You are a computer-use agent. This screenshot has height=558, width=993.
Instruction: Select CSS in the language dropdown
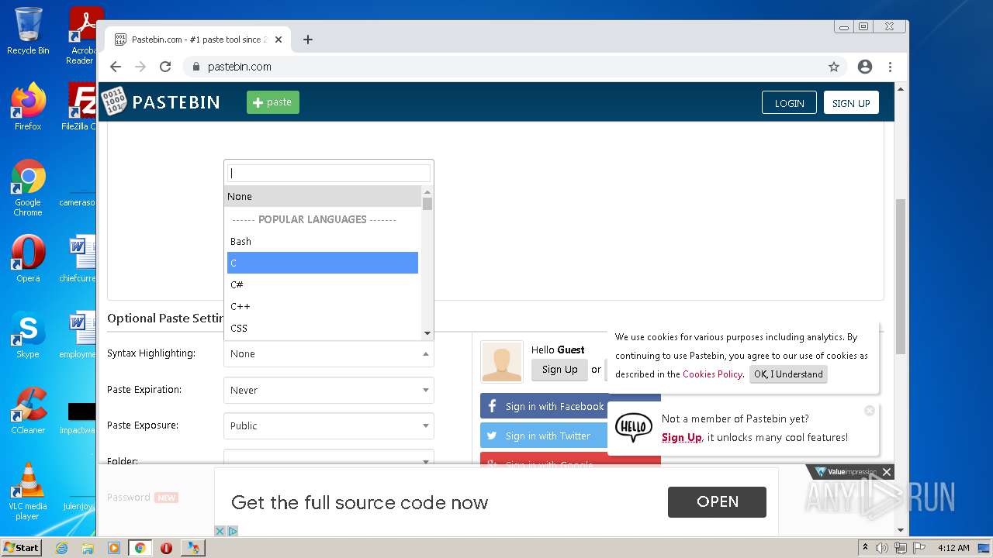(323, 328)
